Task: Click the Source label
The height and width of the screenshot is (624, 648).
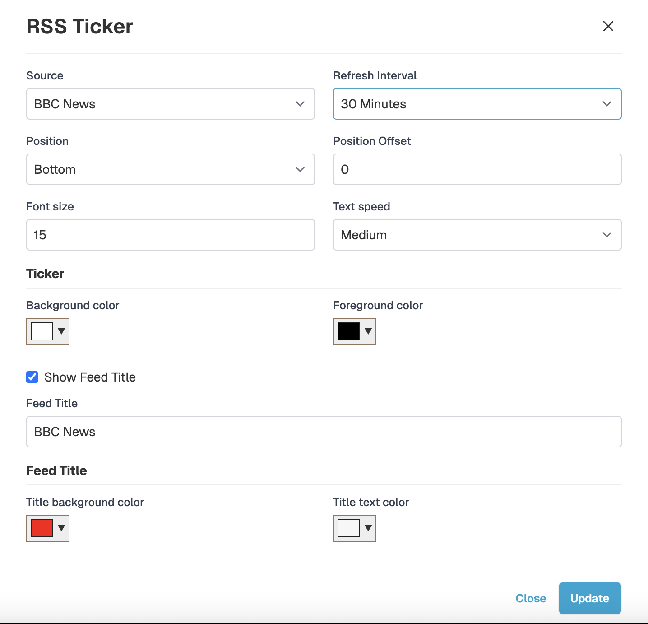Action: 45,75
